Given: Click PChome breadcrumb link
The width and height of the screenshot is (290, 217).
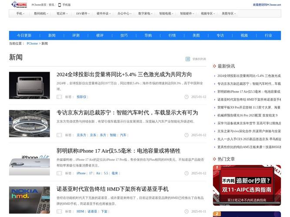Looking at the screenshot, I should [x=32, y=43].
